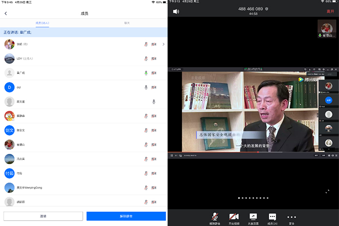Turn on video in the bottom toolbar

click(233, 218)
